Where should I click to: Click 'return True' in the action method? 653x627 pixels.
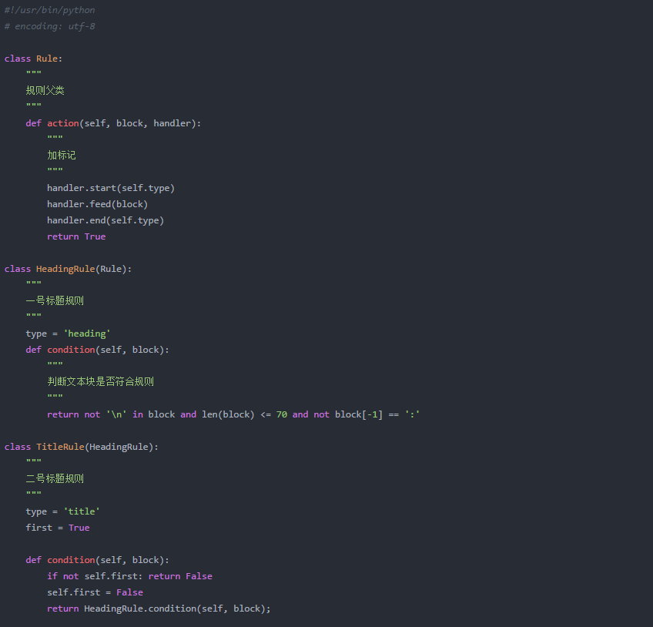click(76, 236)
